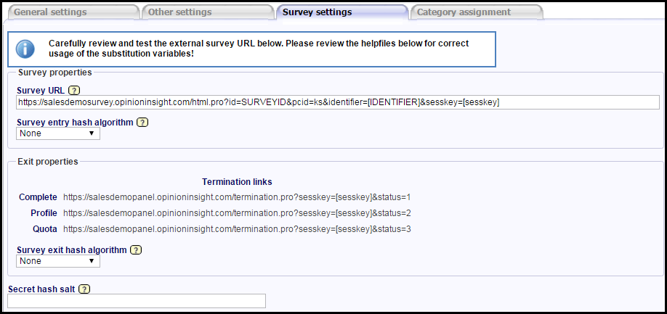
Task: Open Survey exit hash algorithm dropdown
Action: [x=58, y=261]
